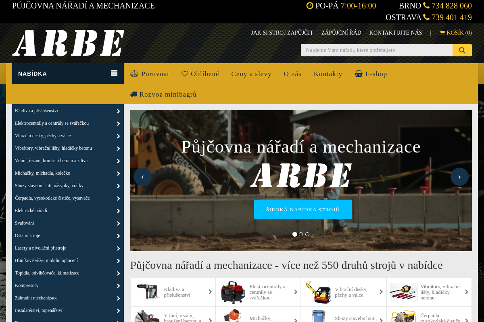Click the Oblíbené heart icon
The width and height of the screenshot is (484, 322).
click(x=185, y=74)
